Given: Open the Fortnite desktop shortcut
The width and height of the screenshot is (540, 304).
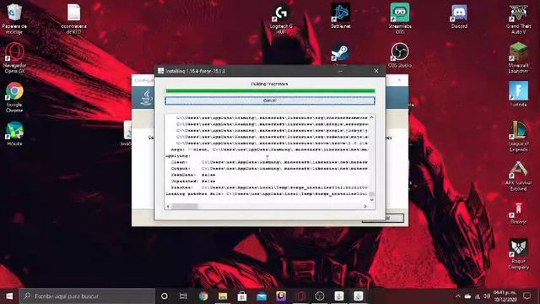Looking at the screenshot, I should click(x=518, y=94).
